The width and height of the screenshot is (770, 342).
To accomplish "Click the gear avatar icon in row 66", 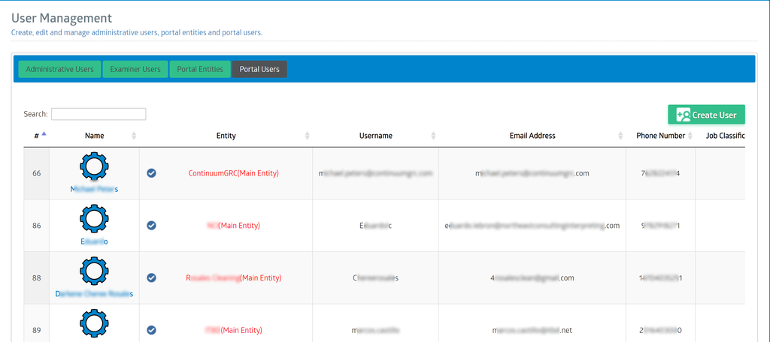I will click(94, 166).
